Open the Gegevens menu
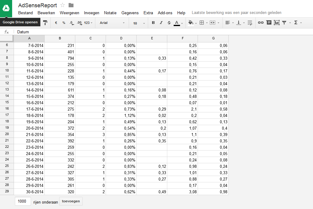 [130, 13]
